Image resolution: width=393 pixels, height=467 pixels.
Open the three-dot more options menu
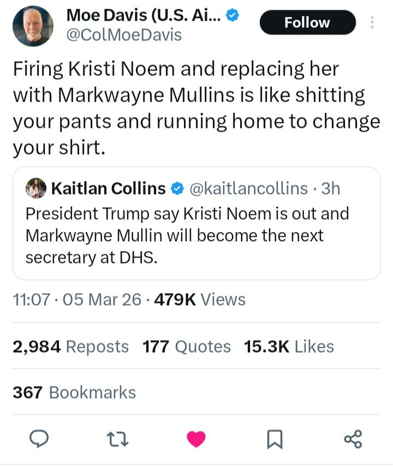click(372, 22)
